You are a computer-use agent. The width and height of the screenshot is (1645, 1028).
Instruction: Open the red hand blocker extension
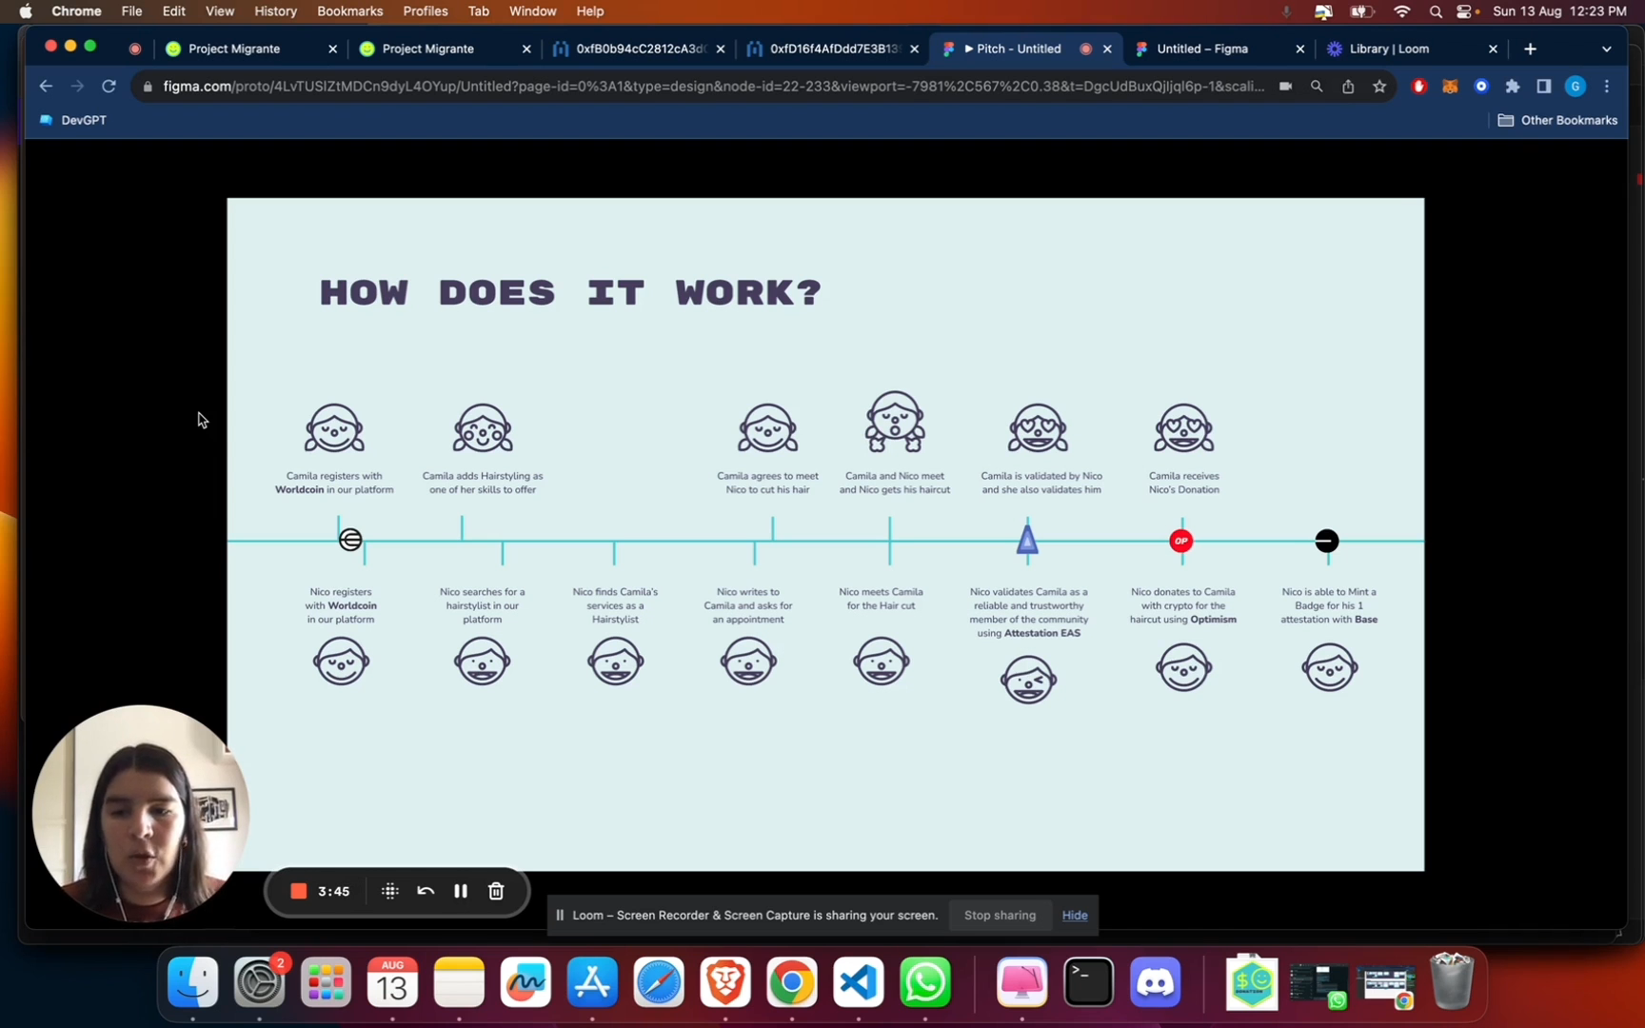point(1418,86)
